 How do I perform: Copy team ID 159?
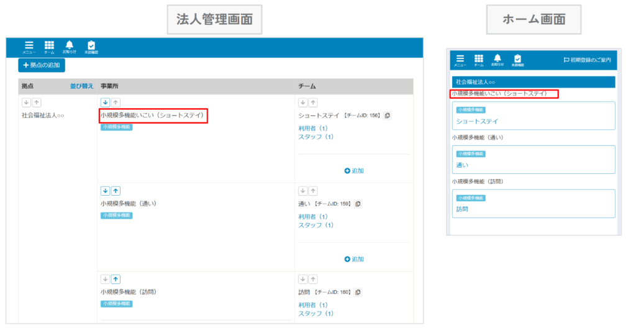[358, 204]
